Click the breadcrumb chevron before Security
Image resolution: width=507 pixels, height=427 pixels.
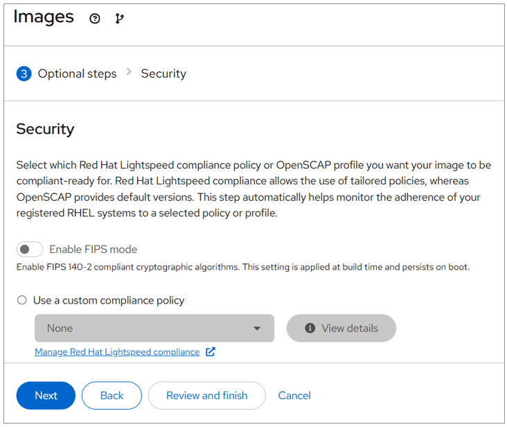pyautogui.click(x=129, y=73)
